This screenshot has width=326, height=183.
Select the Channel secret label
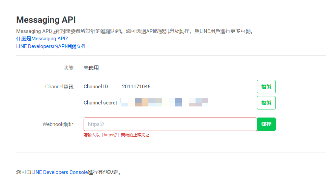pos(100,103)
